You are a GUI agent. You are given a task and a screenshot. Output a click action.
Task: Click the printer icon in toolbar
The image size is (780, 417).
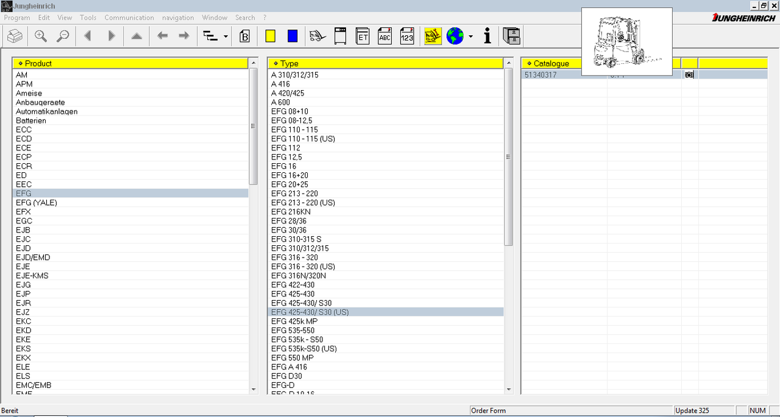(15, 37)
